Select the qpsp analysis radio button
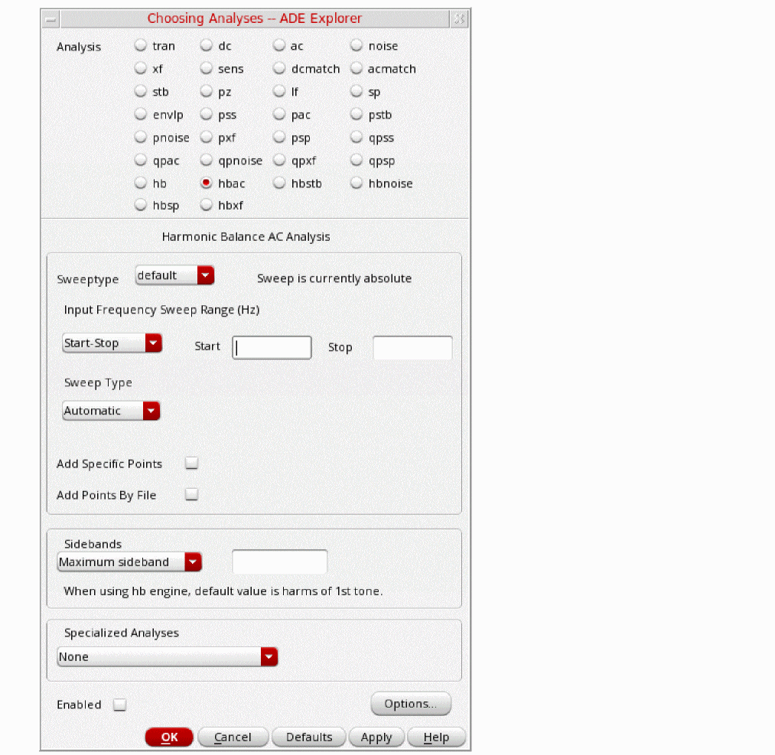The height and width of the screenshot is (755, 775). point(357,160)
